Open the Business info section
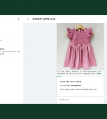Image resolution: width=107 pixels, height=119 pixels. [x=80, y=100]
